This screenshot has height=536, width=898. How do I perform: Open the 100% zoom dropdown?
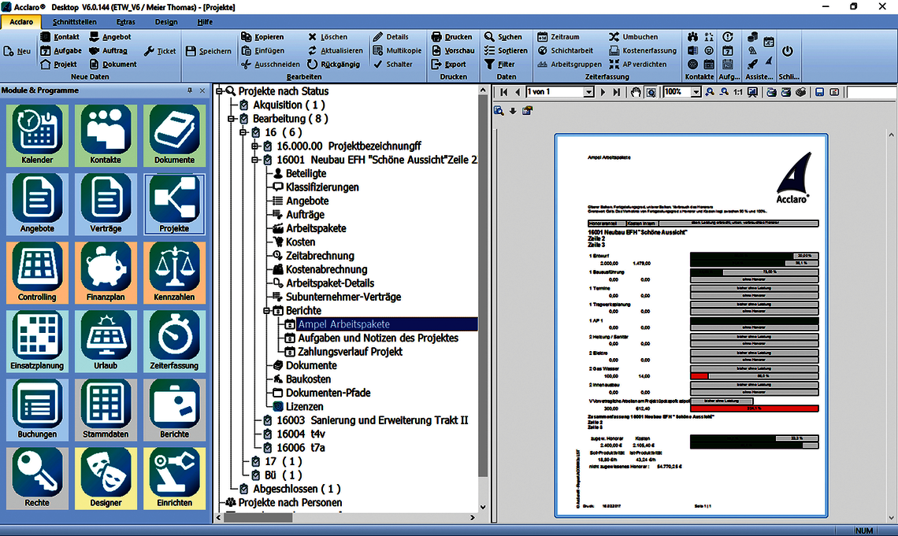click(696, 92)
